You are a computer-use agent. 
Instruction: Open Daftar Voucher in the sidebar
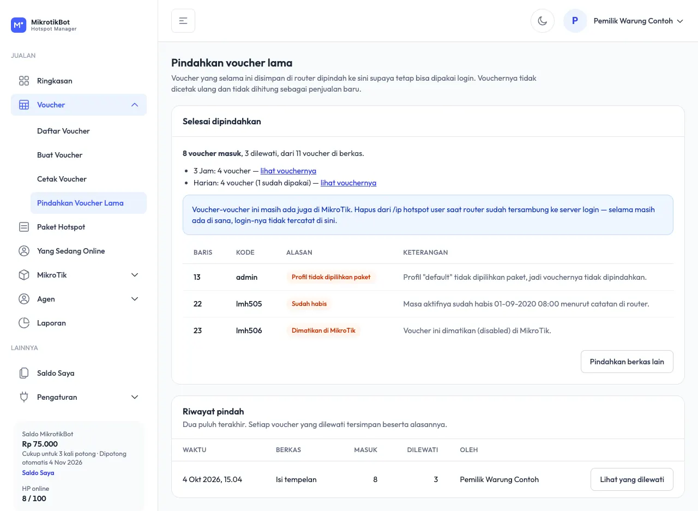click(88, 131)
